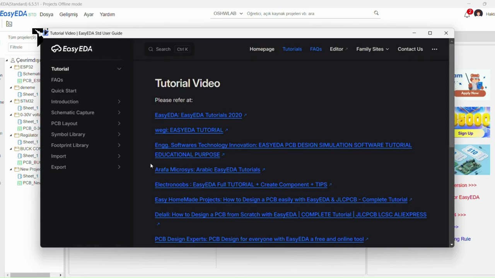Click the OSHWLAB search text field
This screenshot has width=495, height=278.
[309, 14]
